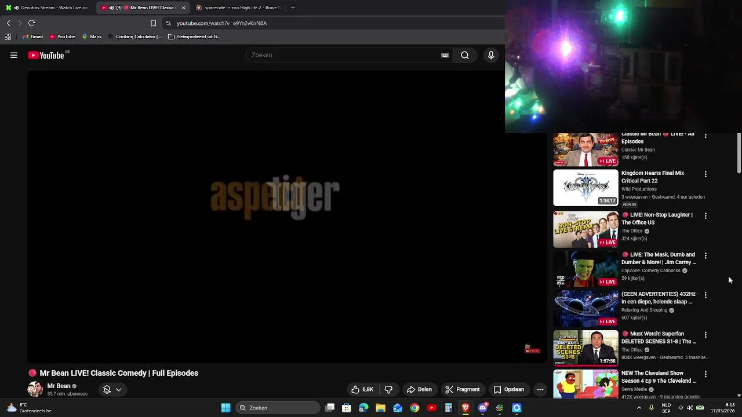Open the Cooking Calculator bookmark
The image size is (742, 417).
click(134, 36)
